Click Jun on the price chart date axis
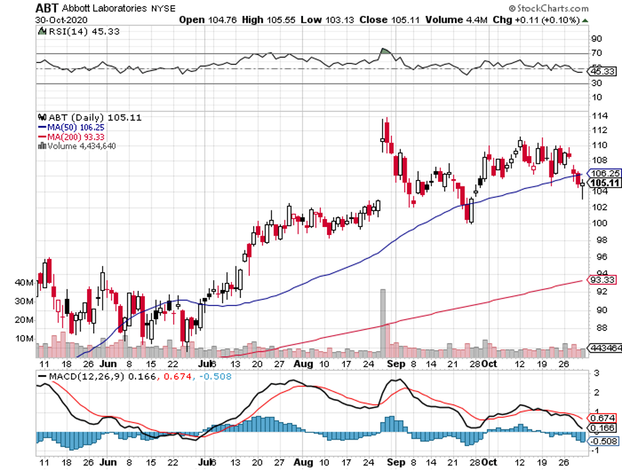The height and width of the screenshot is (470, 622). 108,364
